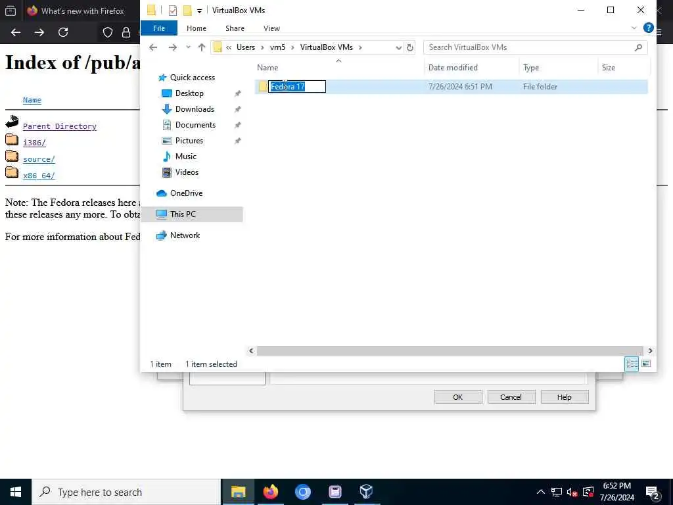Open the File ribbon tab
The image size is (673, 505).
[x=159, y=28]
